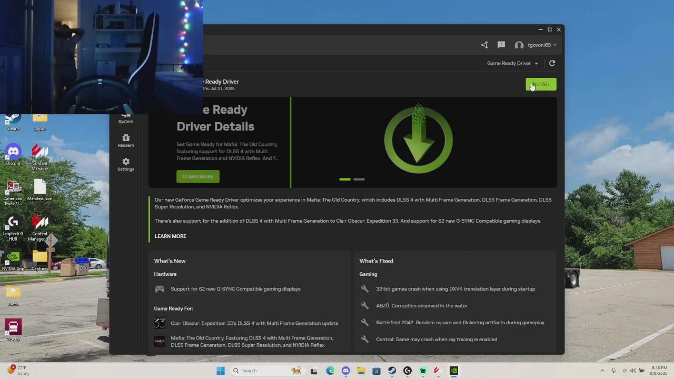The image size is (674, 379).
Task: Open Settings in the NVIDIA app sidebar
Action: click(x=126, y=164)
